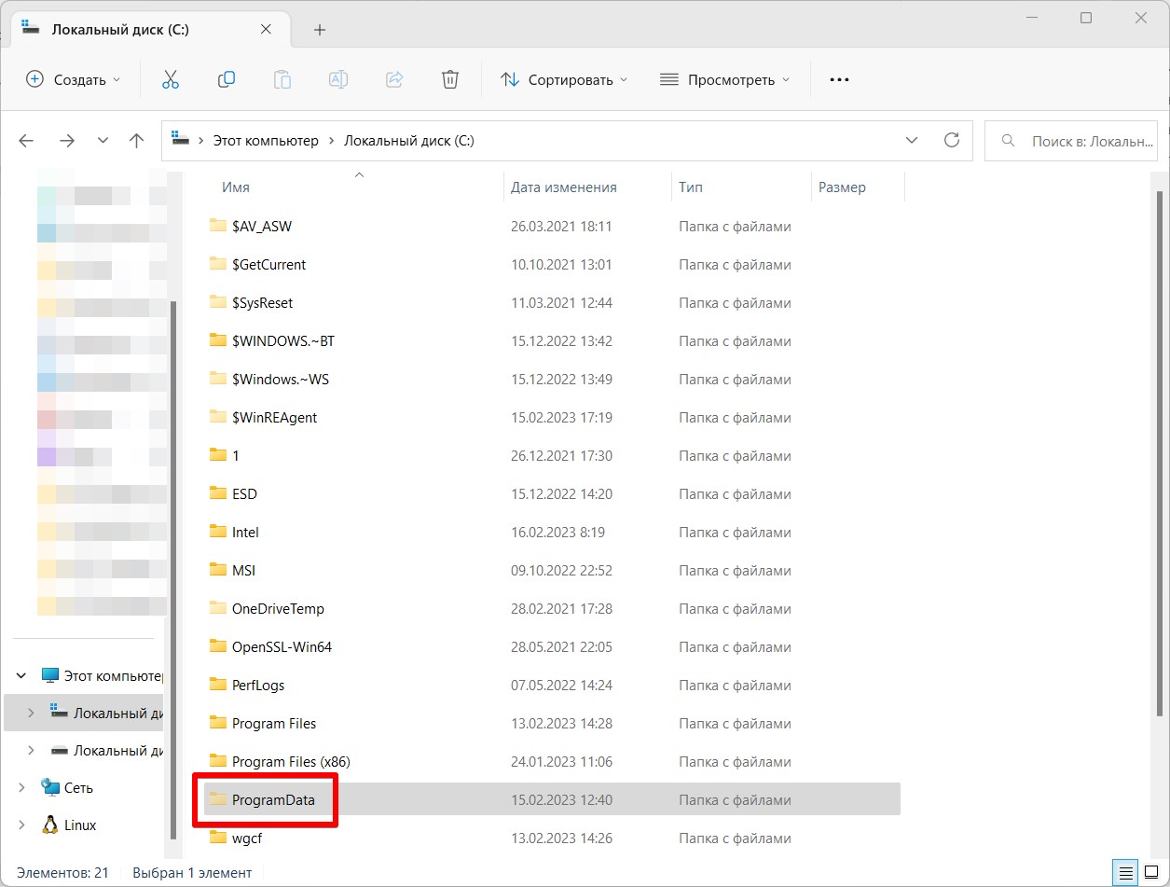
Task: Select the PerfLogs folder
Action: pyautogui.click(x=552, y=685)
